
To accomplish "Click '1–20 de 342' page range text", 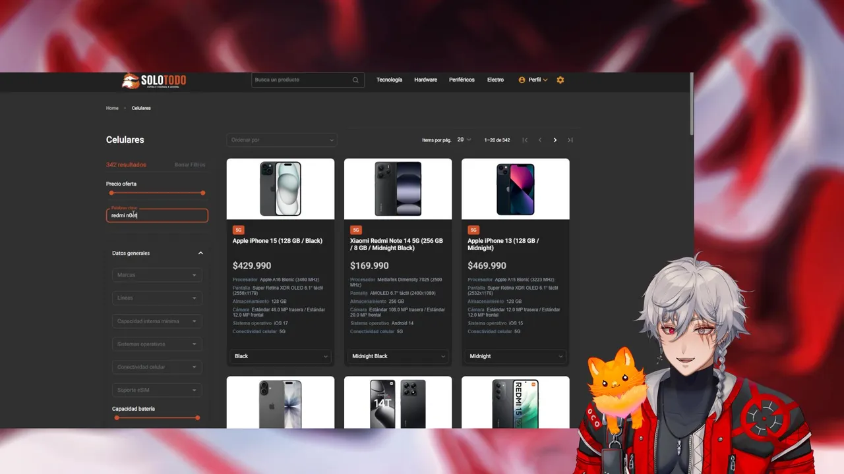I will tap(497, 140).
